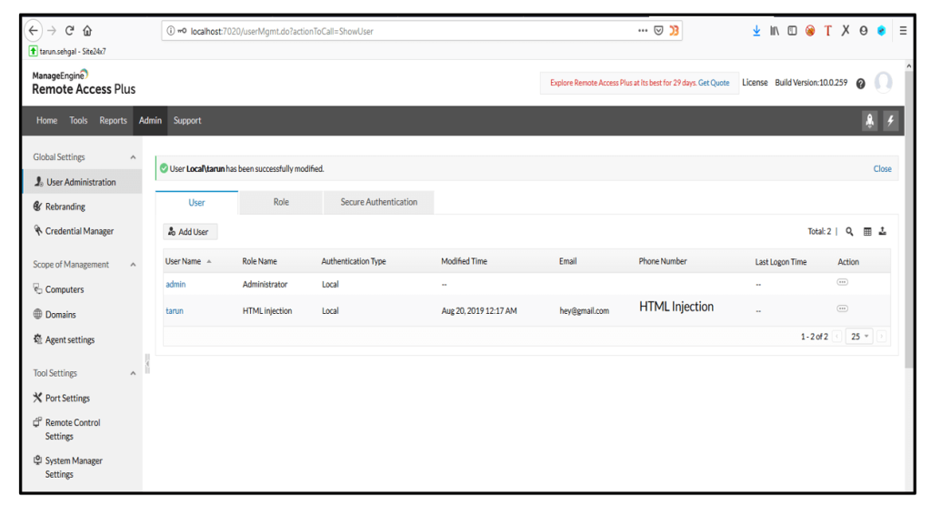Open the Admin menu
Image resolution: width=931 pixels, height=505 pixels.
click(x=150, y=121)
